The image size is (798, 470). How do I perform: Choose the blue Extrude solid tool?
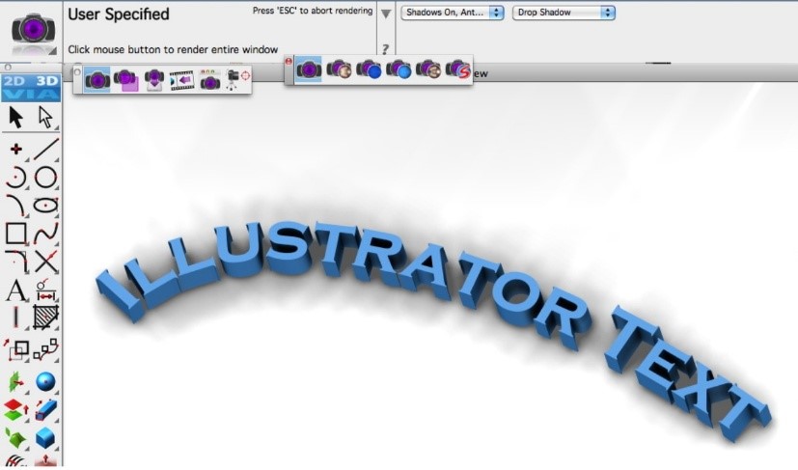click(x=46, y=410)
